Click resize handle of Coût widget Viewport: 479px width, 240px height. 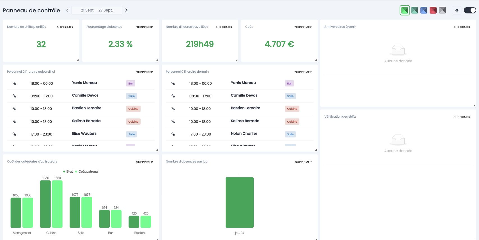coord(316,60)
